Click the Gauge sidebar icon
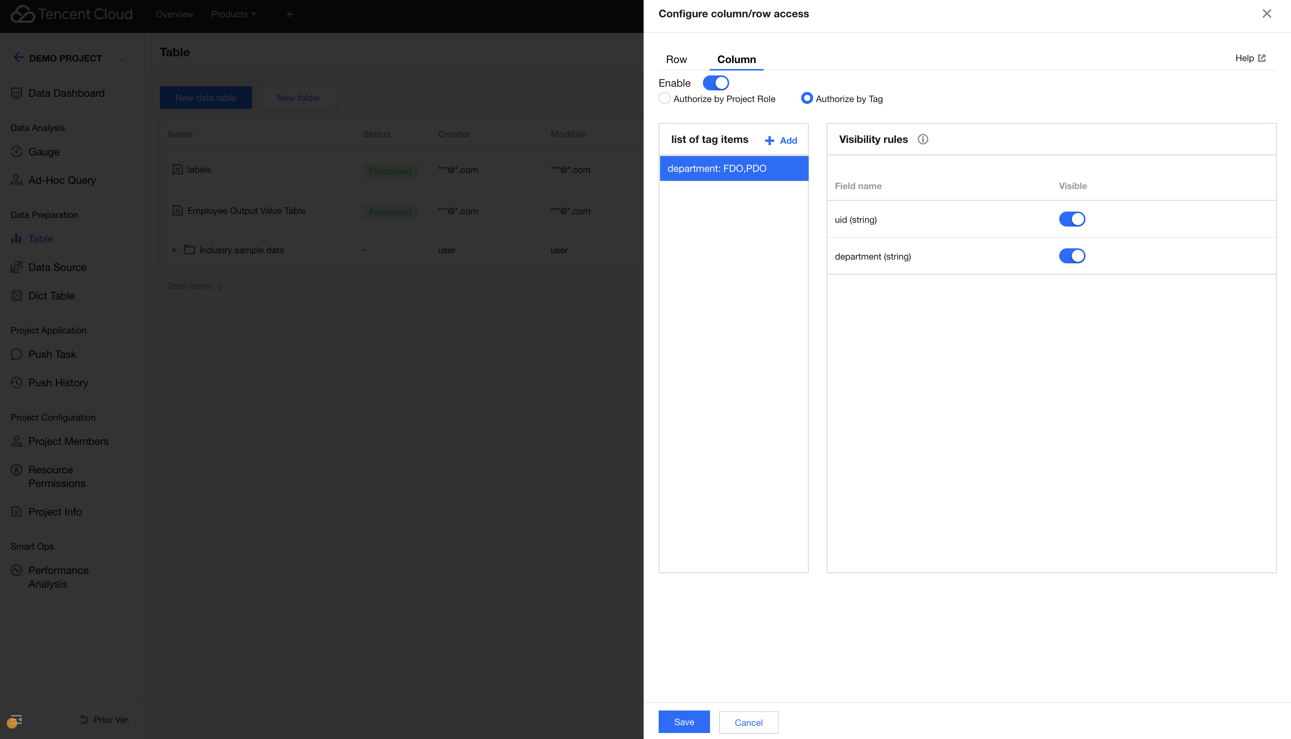The height and width of the screenshot is (739, 1291). [x=16, y=152]
